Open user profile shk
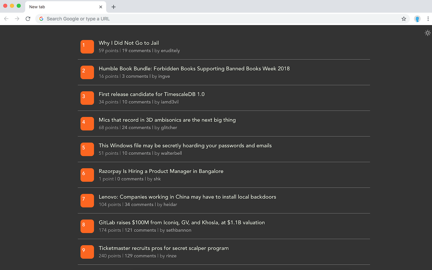The image size is (432, 270). pos(157,179)
